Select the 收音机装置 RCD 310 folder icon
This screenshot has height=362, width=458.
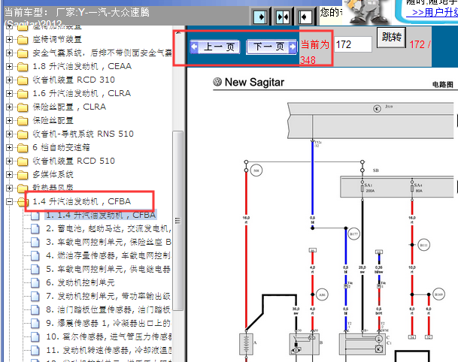point(23,80)
